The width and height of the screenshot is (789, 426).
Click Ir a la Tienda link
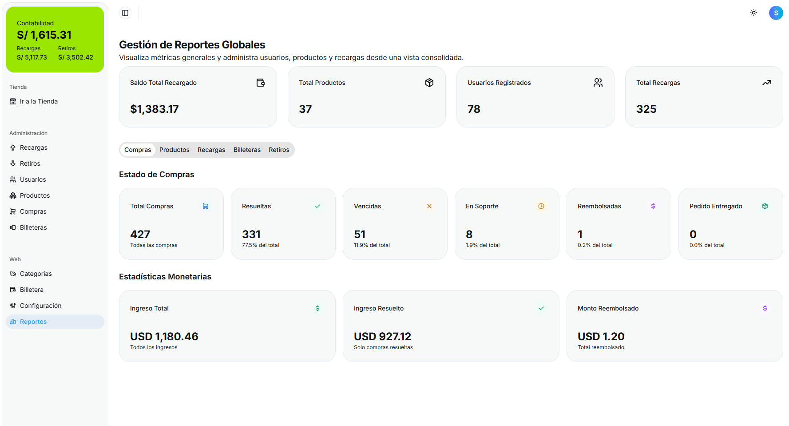click(x=39, y=101)
